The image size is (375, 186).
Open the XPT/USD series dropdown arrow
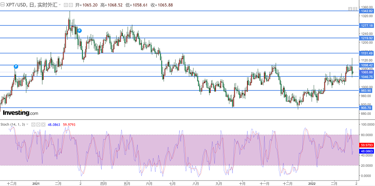(x=60, y=5)
